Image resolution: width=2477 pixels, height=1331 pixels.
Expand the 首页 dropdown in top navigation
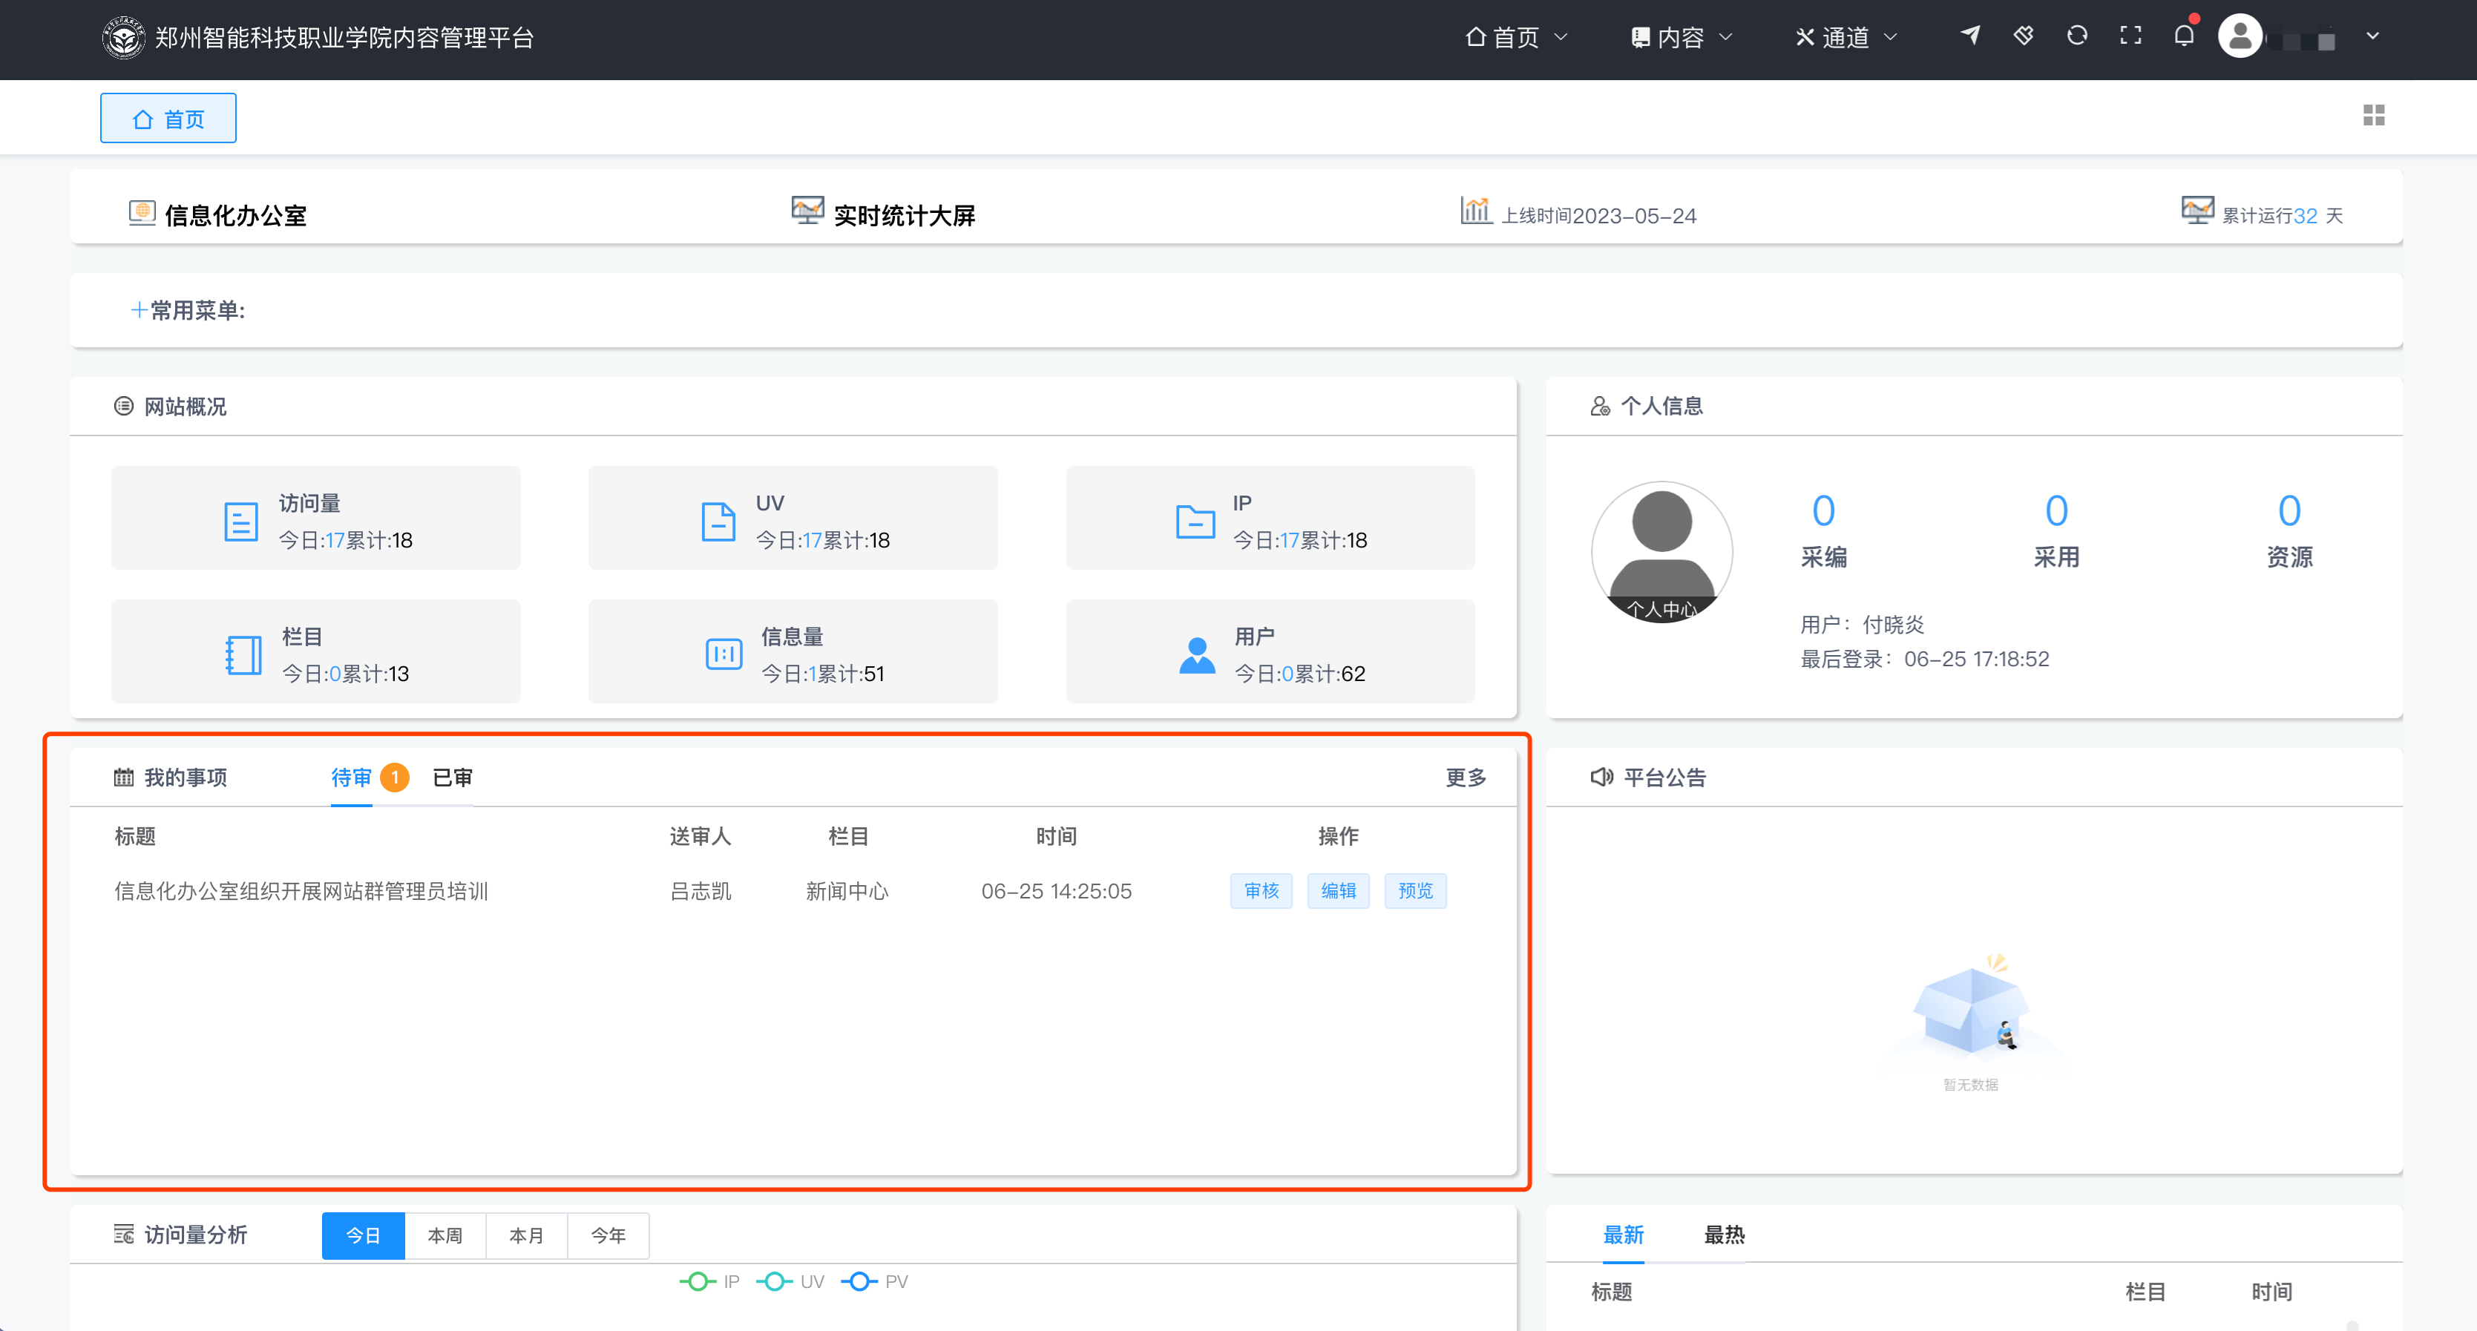[1516, 36]
